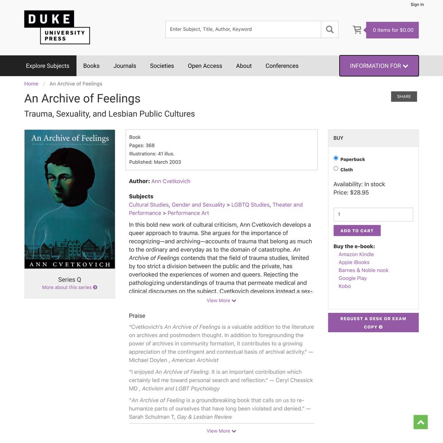Jump to top with green arrow button
The width and height of the screenshot is (443, 443).
click(420, 422)
